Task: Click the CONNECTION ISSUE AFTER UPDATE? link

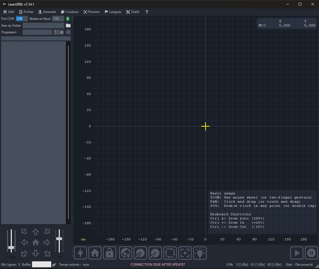Action: (158, 265)
